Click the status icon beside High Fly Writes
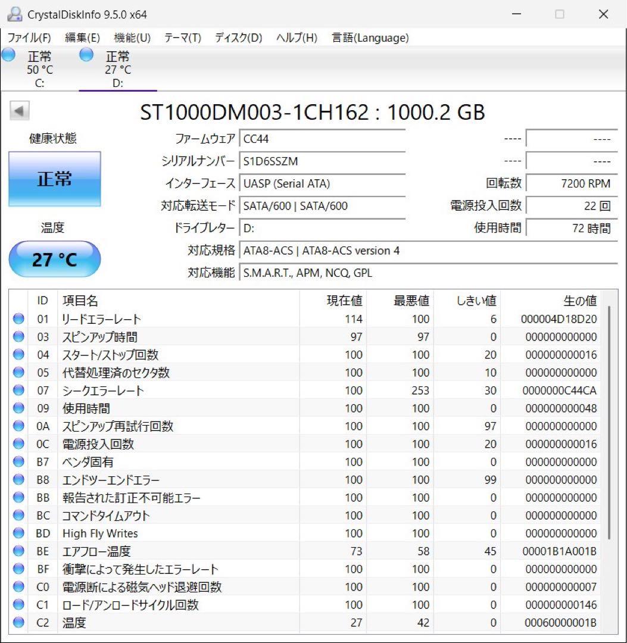 pyautogui.click(x=18, y=533)
